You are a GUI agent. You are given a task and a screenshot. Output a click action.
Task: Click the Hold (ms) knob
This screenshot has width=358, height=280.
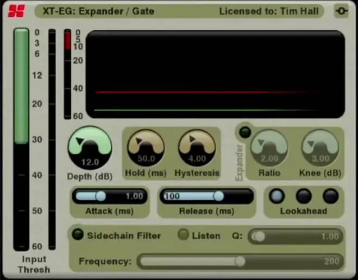[x=146, y=148]
